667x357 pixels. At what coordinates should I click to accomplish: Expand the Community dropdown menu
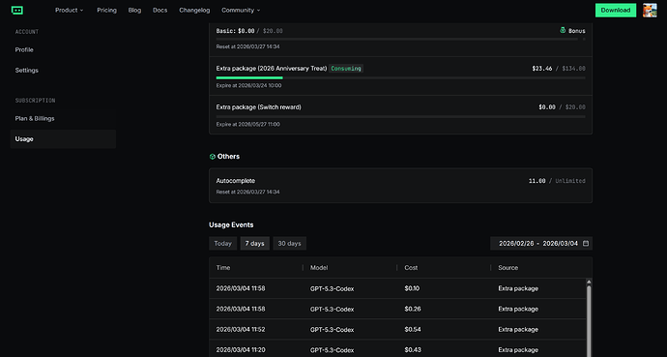[x=241, y=11]
